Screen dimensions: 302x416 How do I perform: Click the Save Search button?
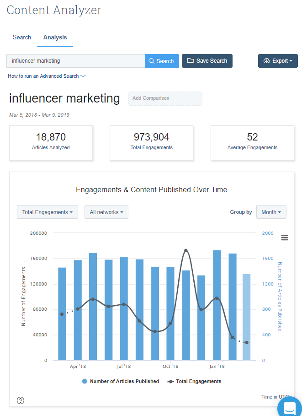click(207, 61)
